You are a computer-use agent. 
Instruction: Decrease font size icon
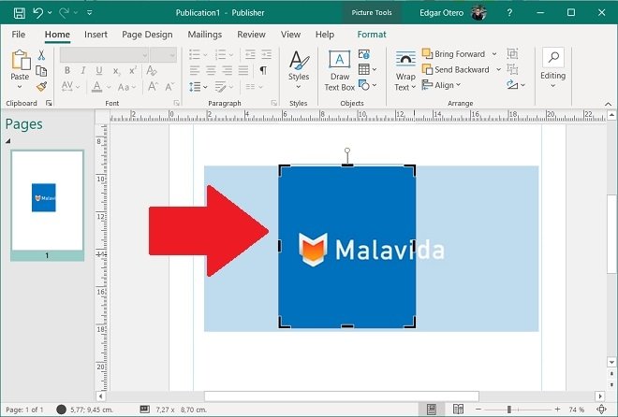tap(169, 87)
